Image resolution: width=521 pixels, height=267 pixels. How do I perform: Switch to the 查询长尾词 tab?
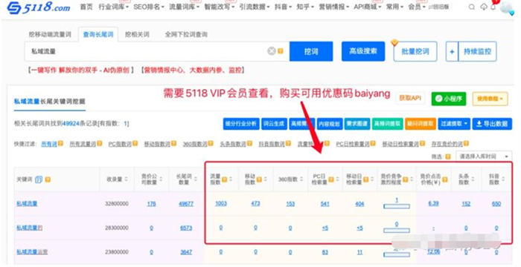tap(98, 34)
